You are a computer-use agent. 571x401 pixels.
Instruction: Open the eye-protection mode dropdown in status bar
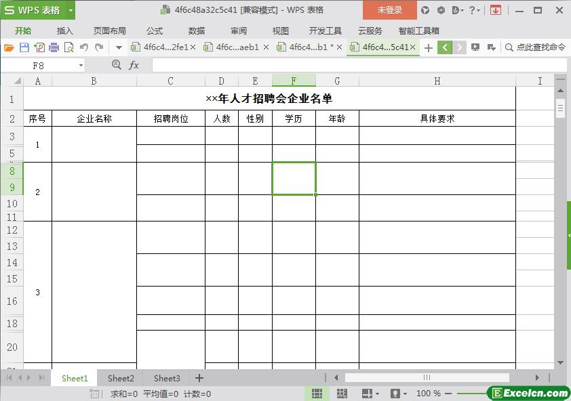pos(405,394)
